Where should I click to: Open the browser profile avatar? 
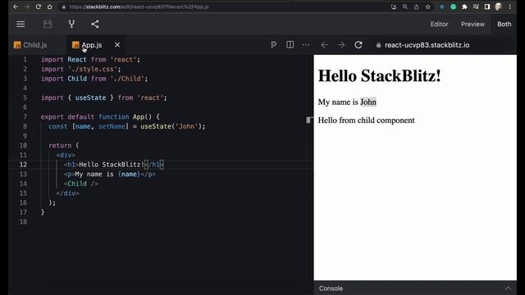click(498, 7)
